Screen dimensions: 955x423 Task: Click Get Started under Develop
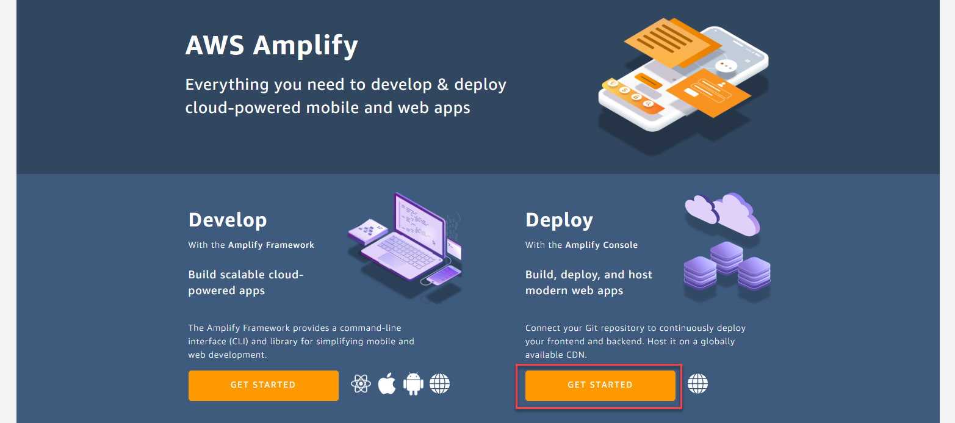click(264, 385)
